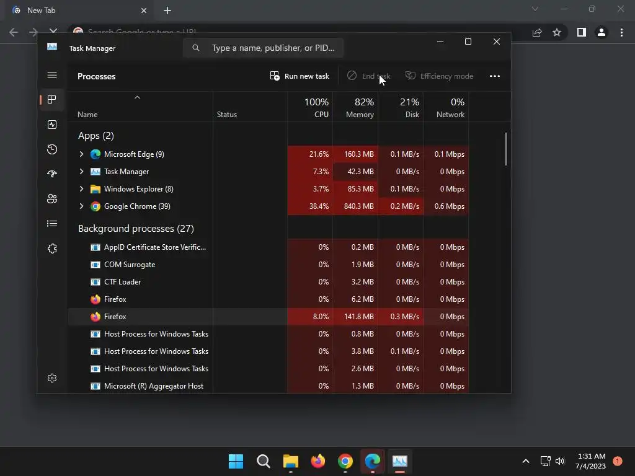
Task: Click the Task Manager title bar app icon
Action: 52,47
